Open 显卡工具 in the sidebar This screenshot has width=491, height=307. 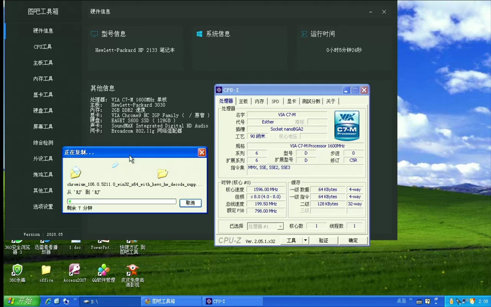[43, 95]
